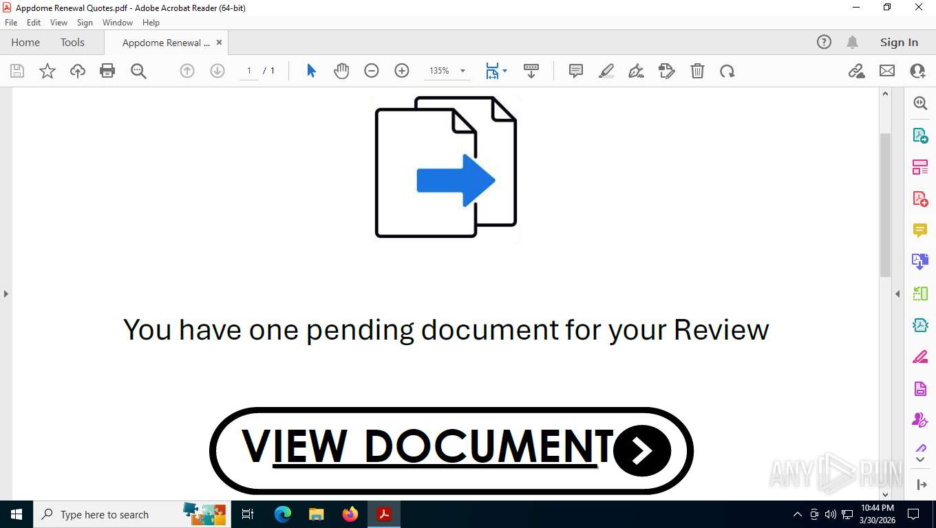Rotate the page view
Screen dimensions: 936x528
(727, 71)
